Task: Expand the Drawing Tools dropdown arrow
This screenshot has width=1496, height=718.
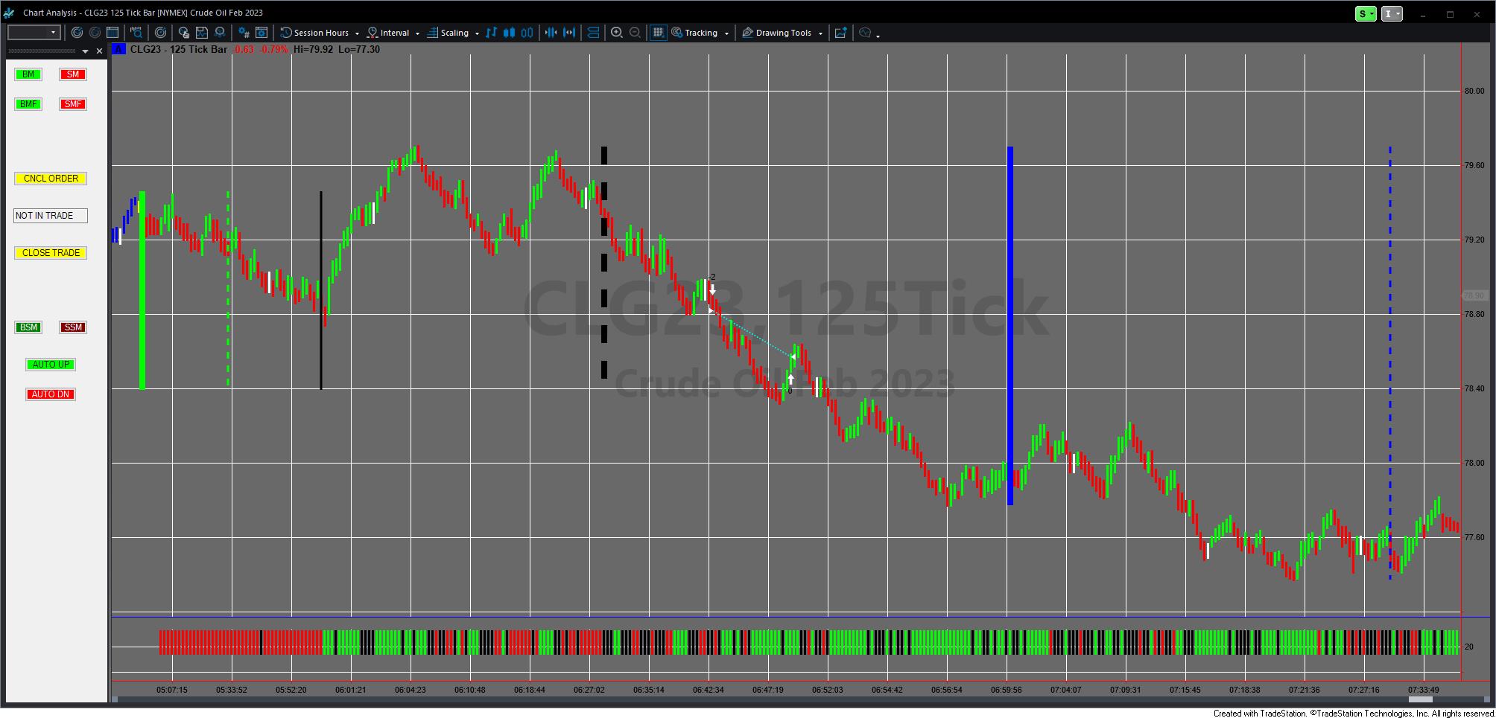Action: pos(820,33)
